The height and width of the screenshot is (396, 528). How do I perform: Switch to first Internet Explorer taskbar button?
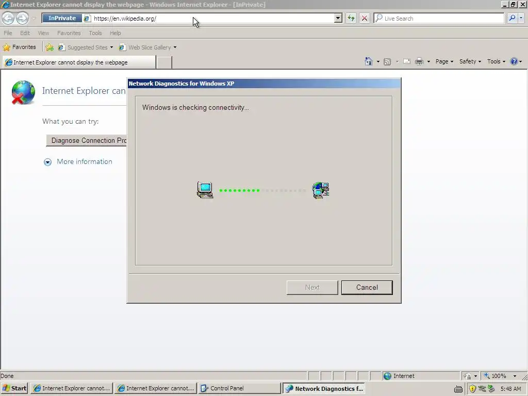coord(71,388)
